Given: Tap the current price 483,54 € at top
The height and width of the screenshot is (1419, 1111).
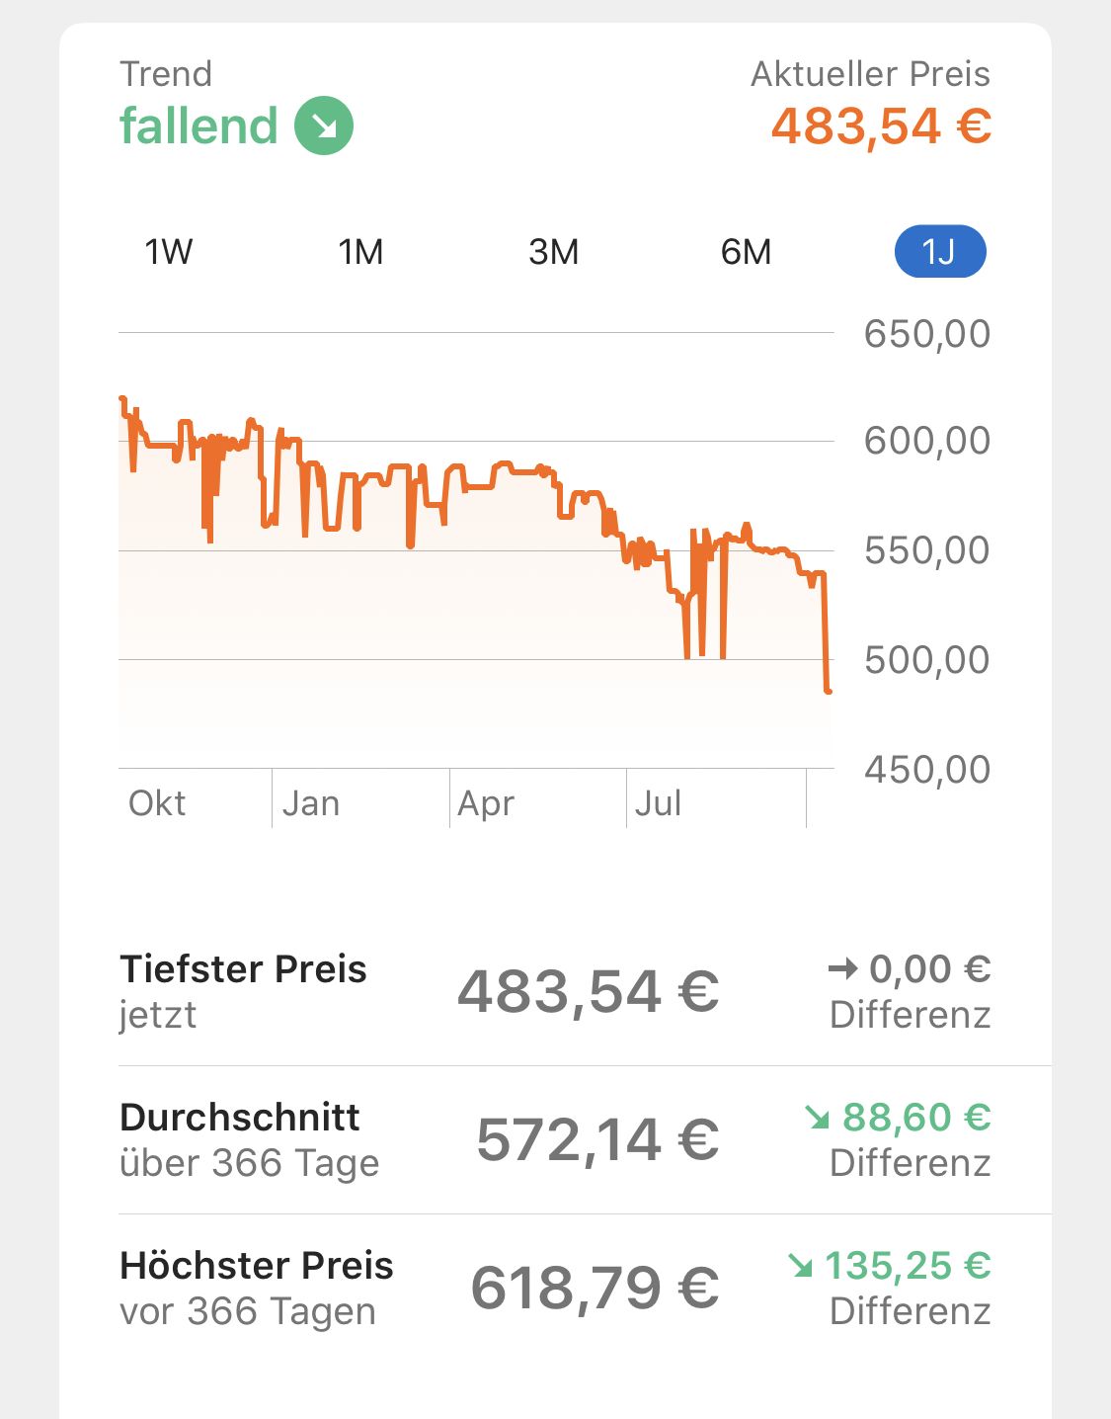Looking at the screenshot, I should click(881, 126).
